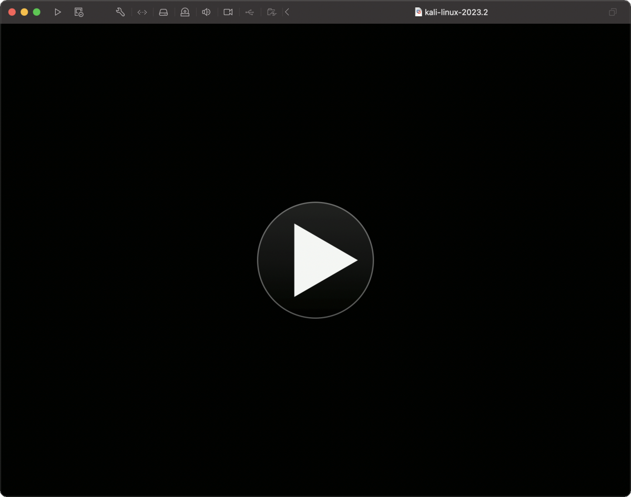Click the USB devices icon
The width and height of the screenshot is (631, 497).
pos(249,12)
